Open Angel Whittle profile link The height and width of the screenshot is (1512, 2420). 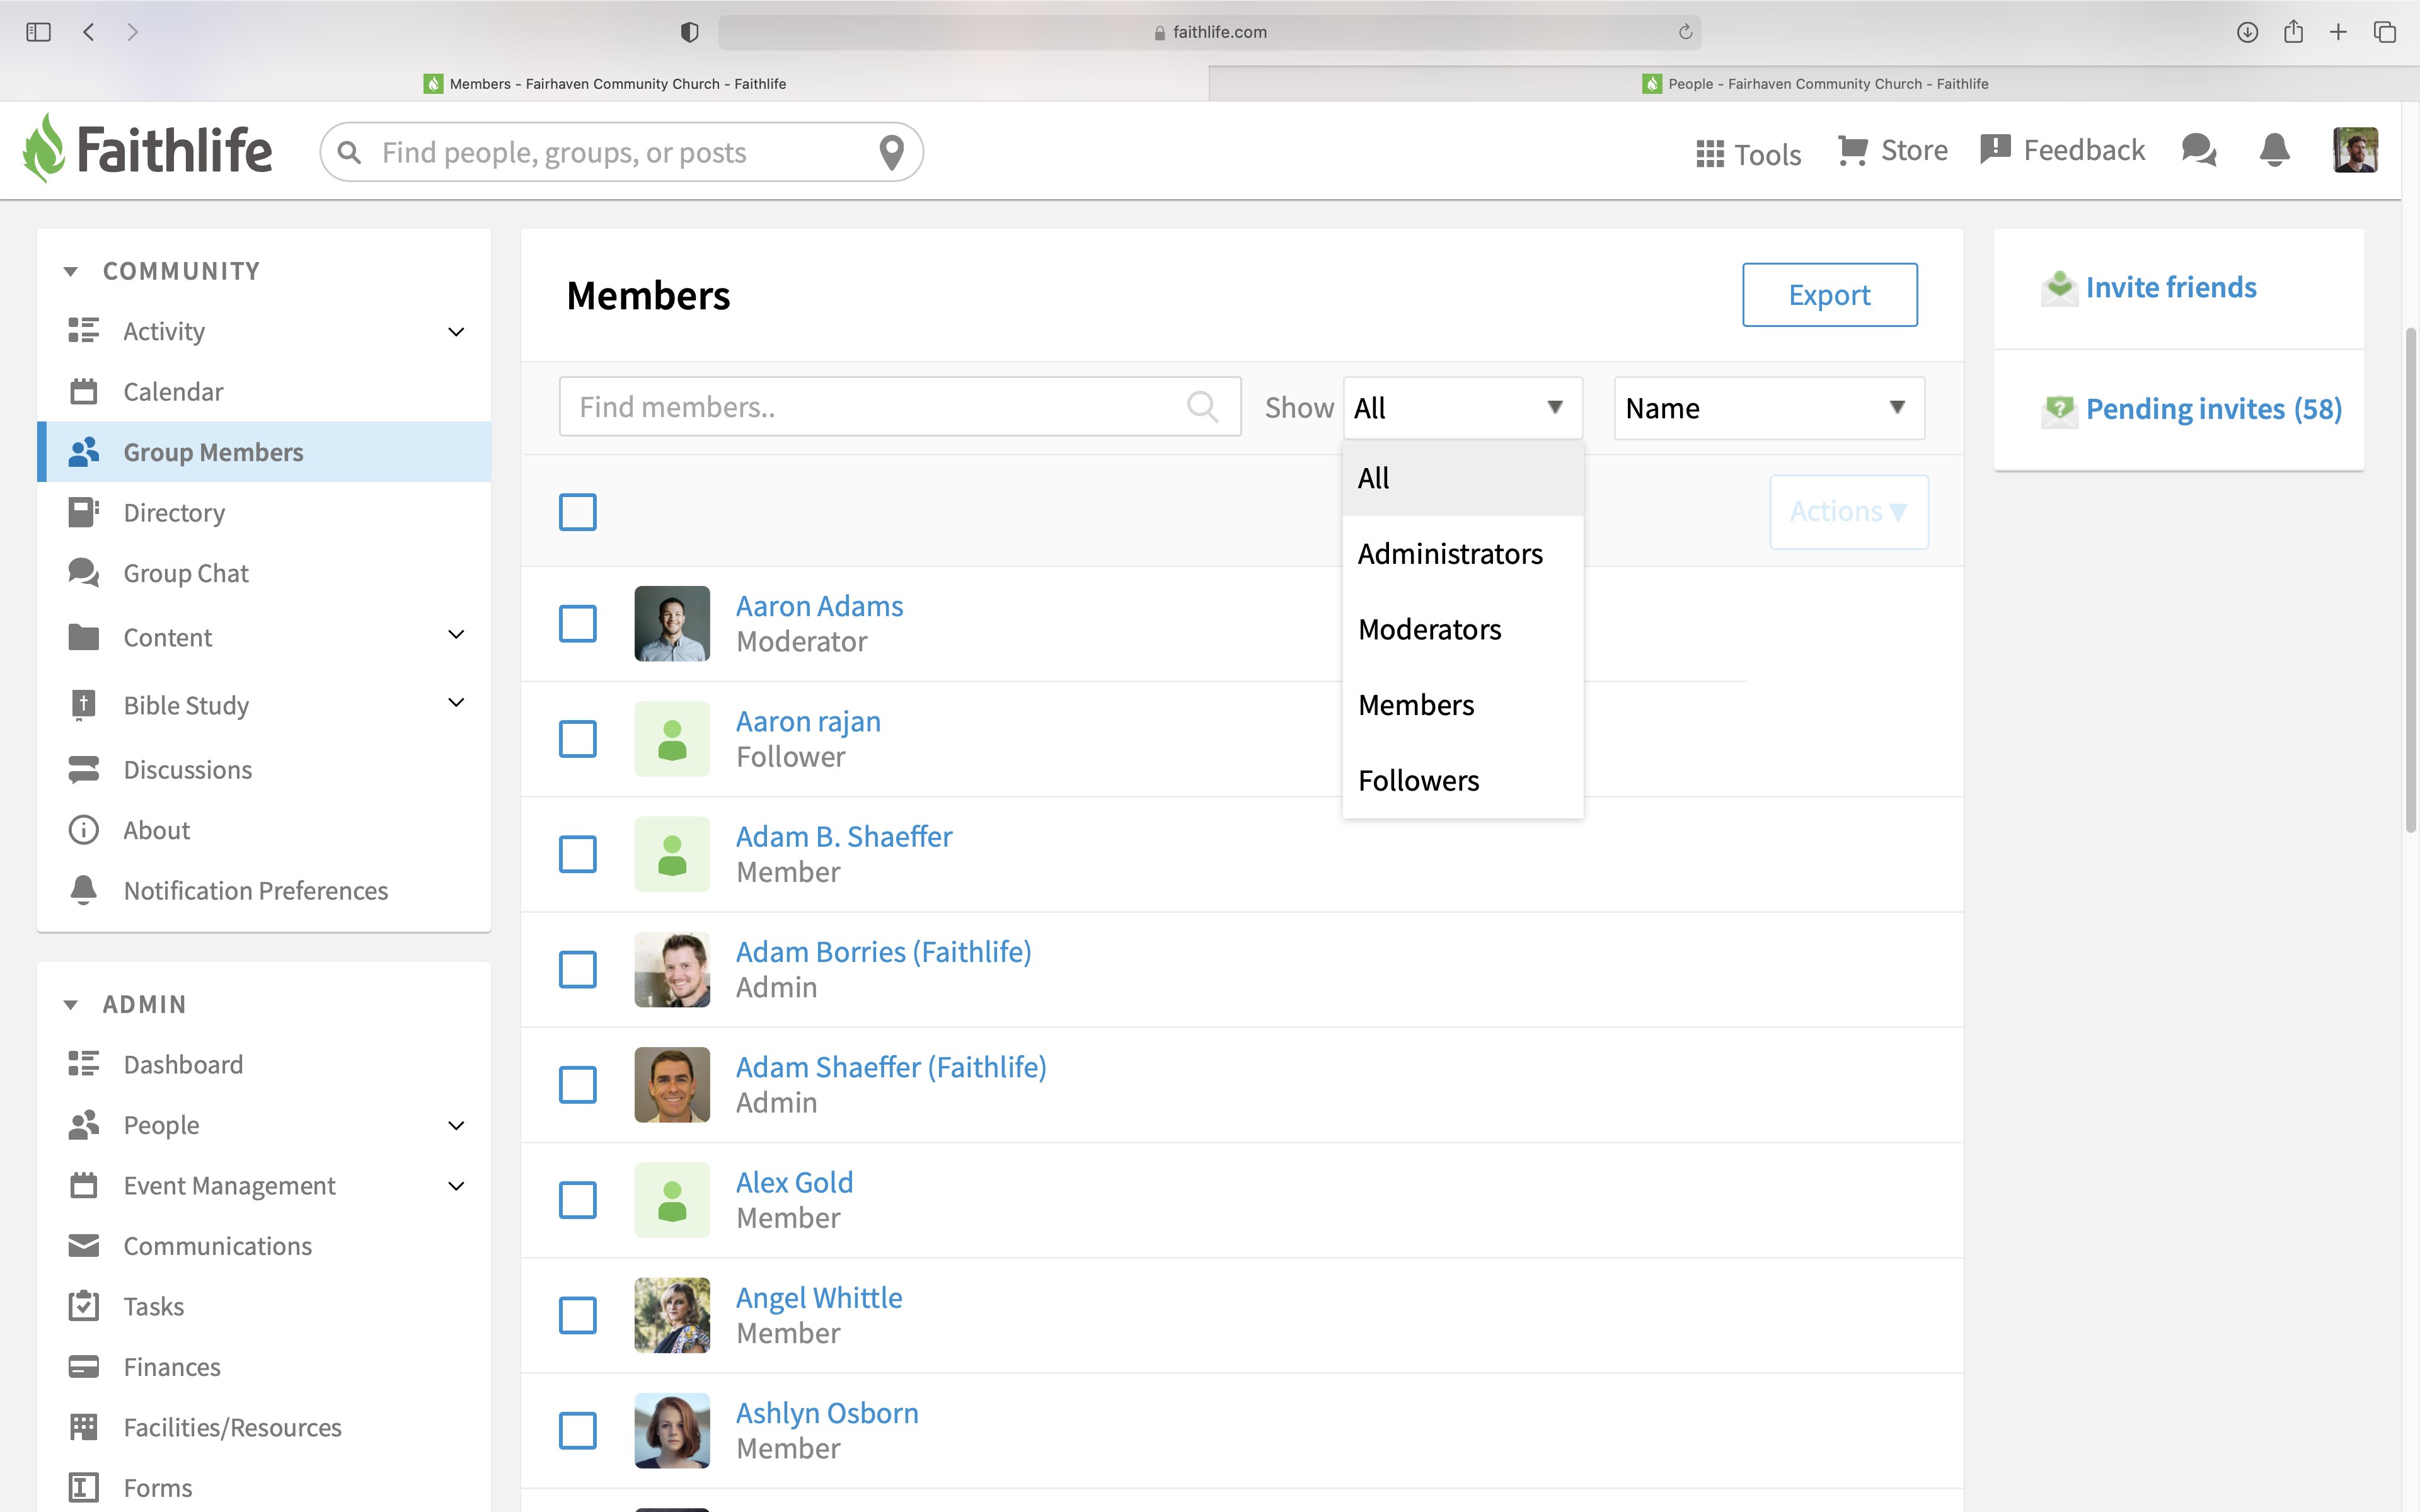click(819, 1297)
